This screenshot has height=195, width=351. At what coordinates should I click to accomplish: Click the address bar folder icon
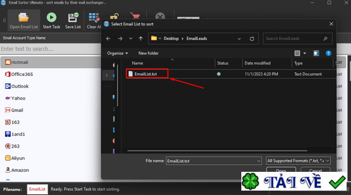click(x=154, y=38)
